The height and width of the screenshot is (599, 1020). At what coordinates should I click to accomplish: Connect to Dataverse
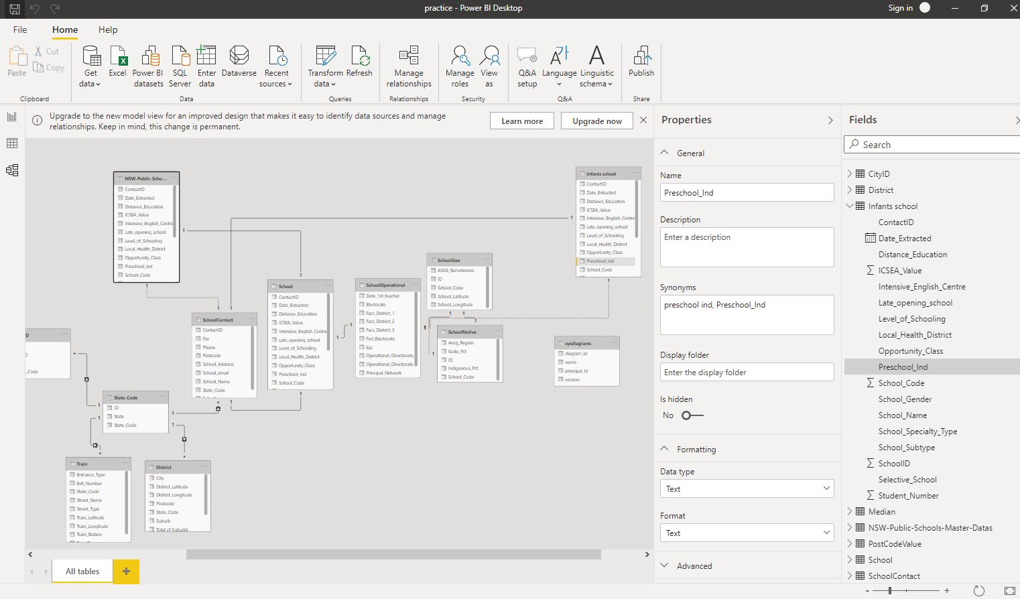239,62
